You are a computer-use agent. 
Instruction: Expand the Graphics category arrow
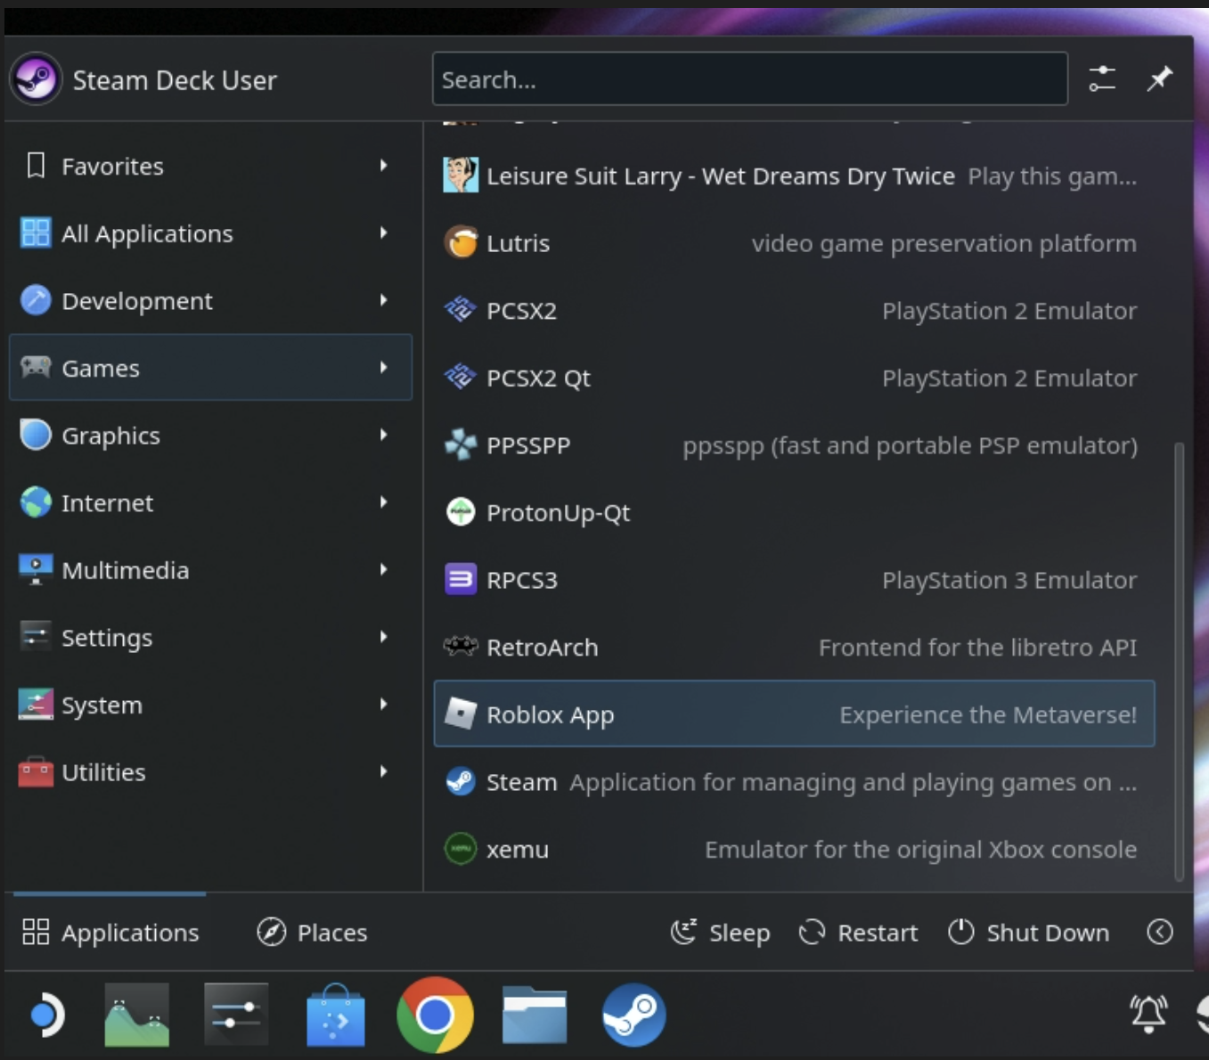(383, 435)
